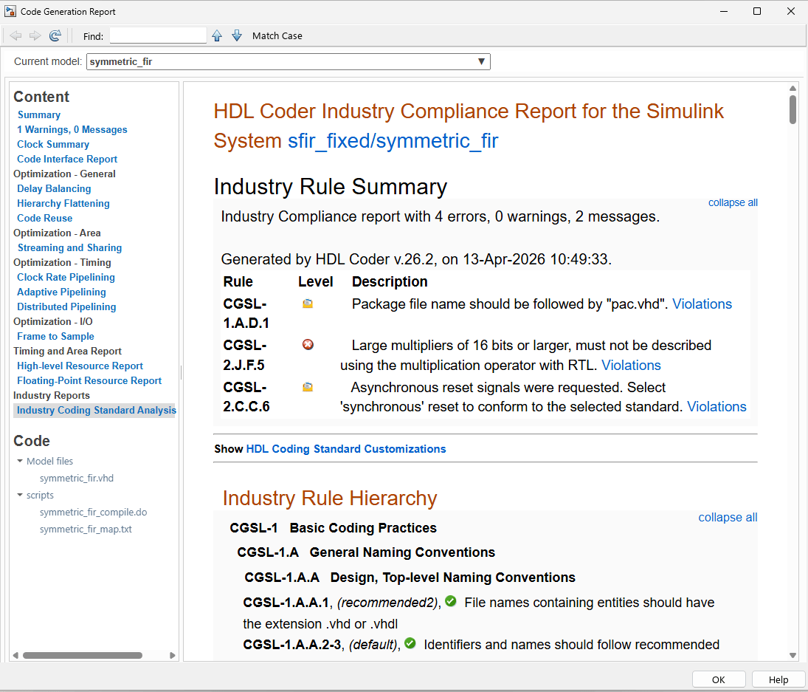This screenshot has width=808, height=692.
Task: Open Code Interface Report
Action: click(67, 159)
